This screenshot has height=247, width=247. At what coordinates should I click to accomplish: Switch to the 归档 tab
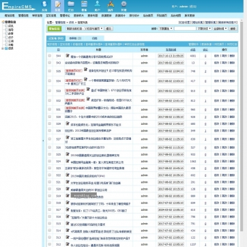[x=94, y=38]
